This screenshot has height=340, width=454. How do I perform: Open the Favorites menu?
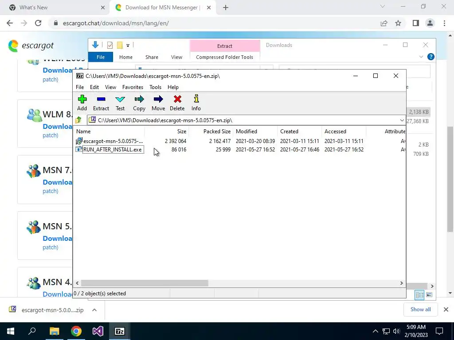[x=133, y=87]
